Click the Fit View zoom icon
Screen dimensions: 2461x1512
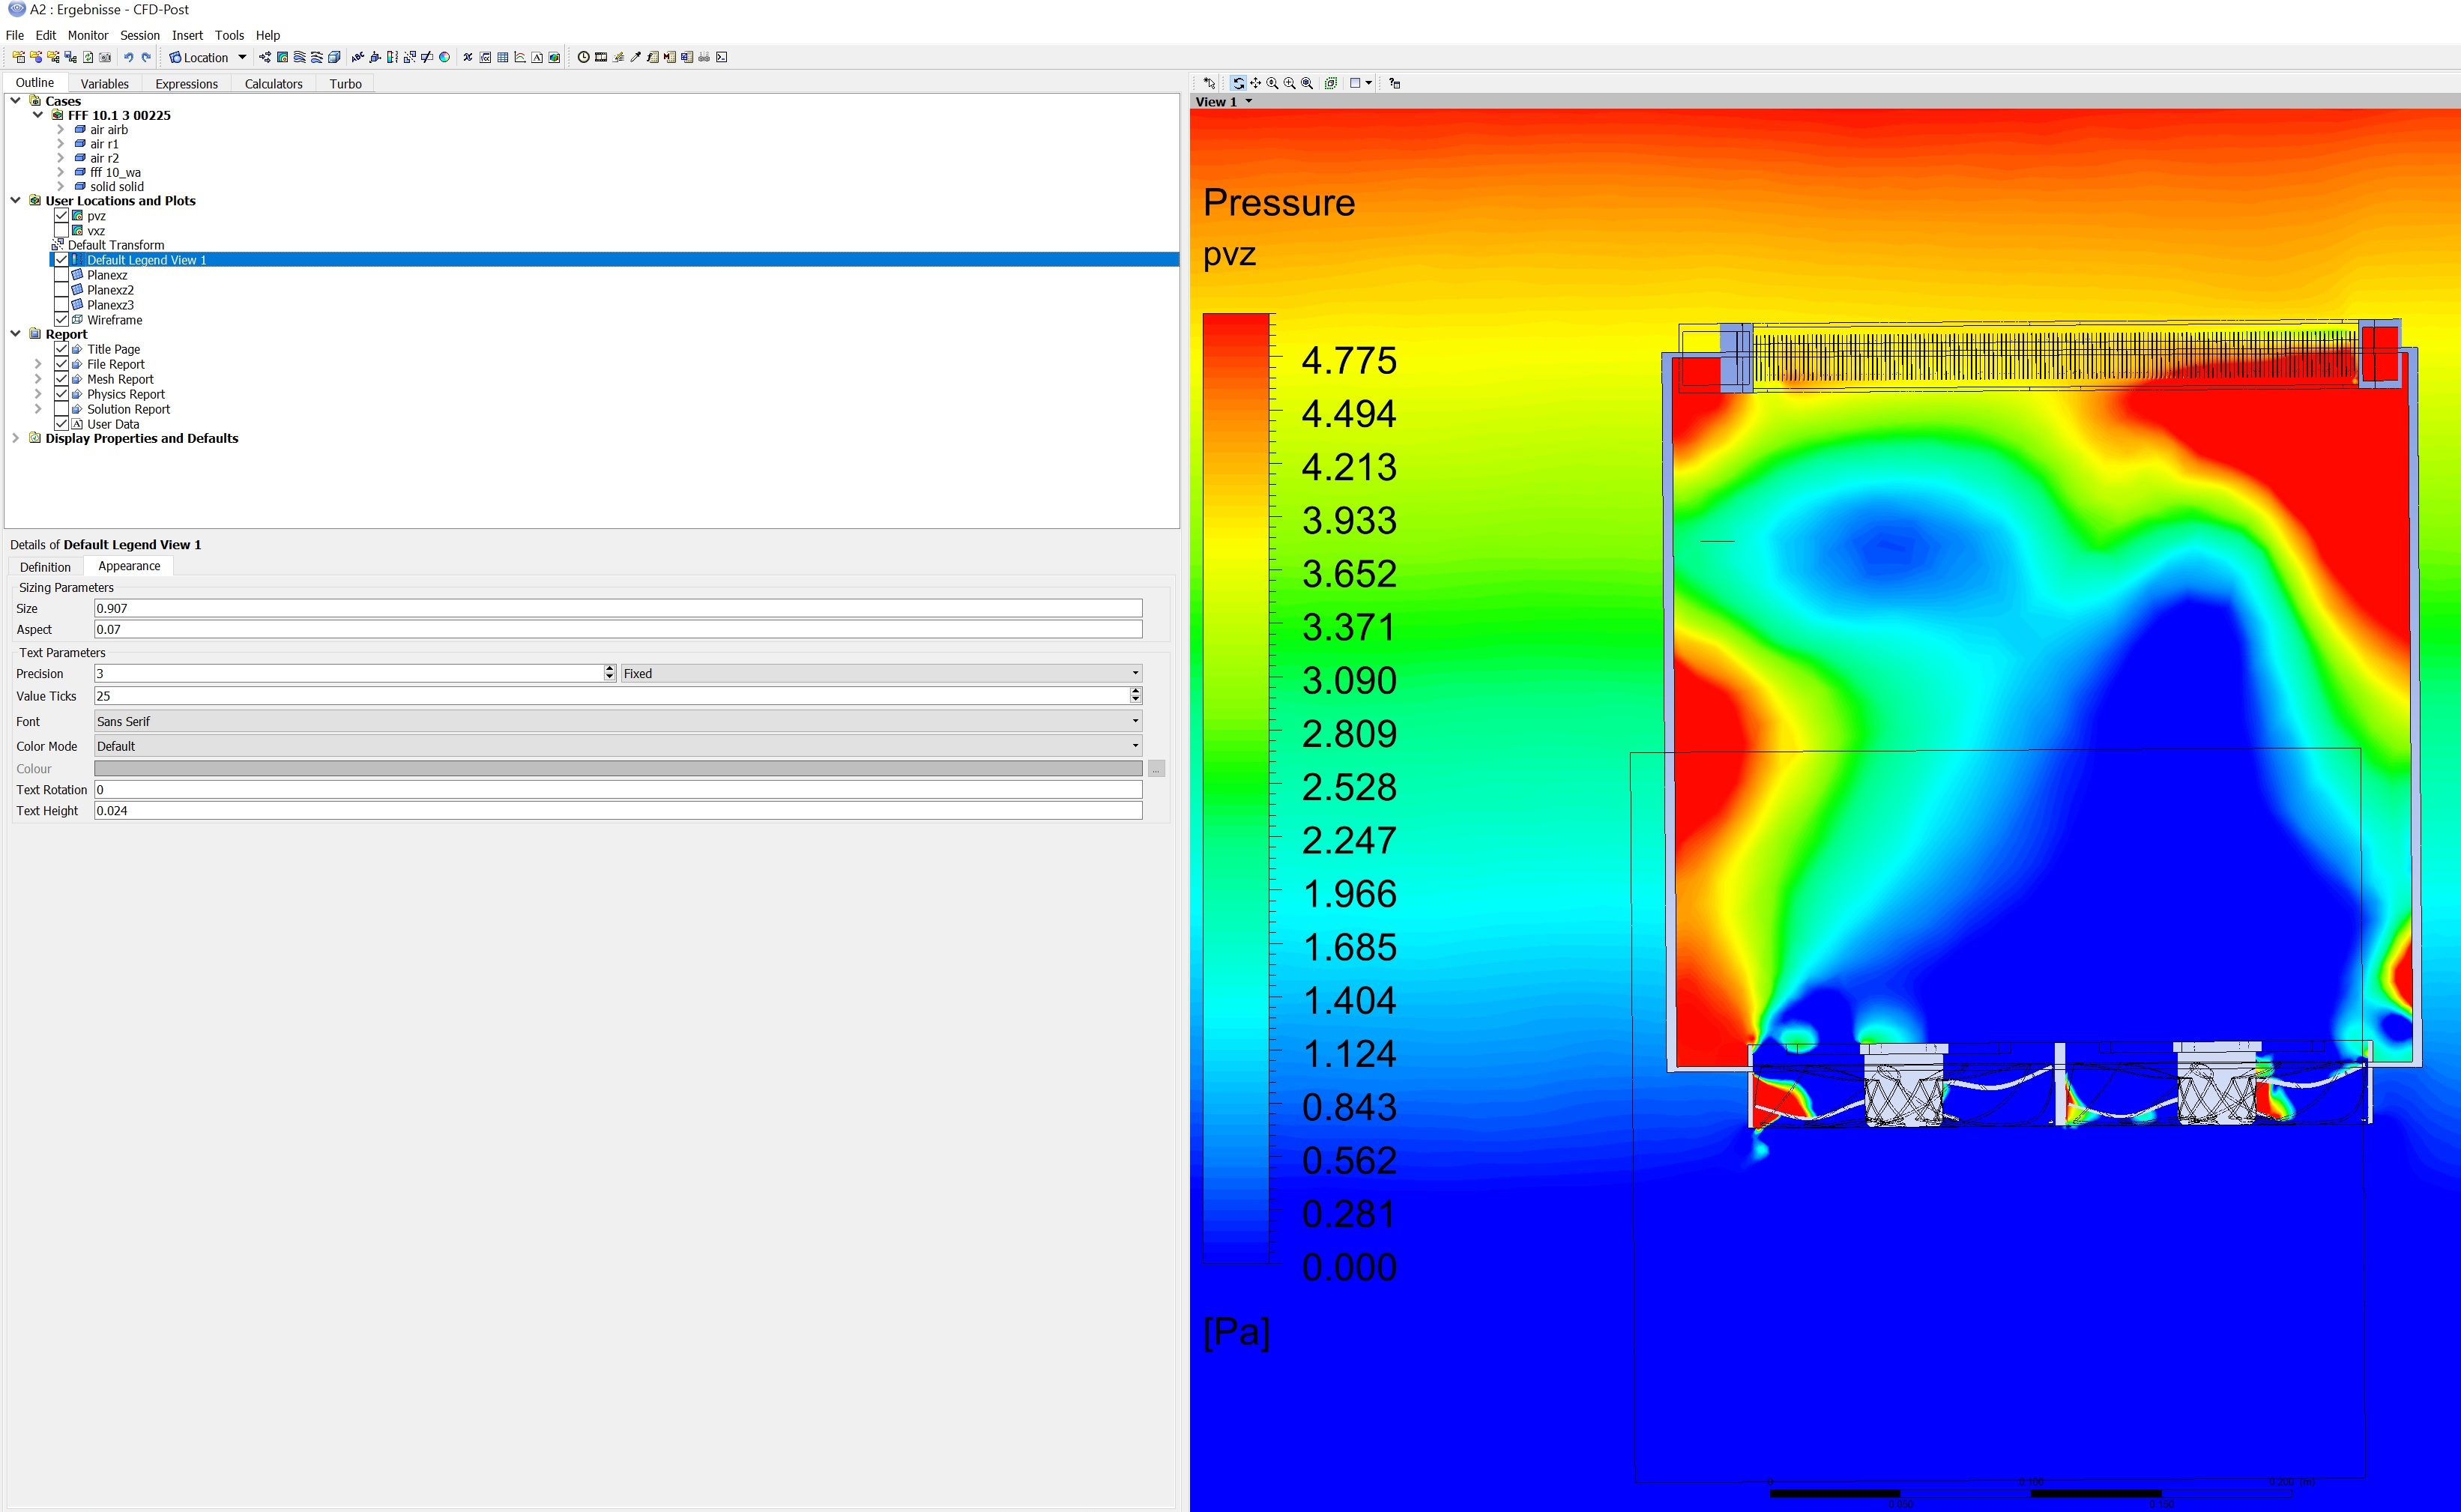click(1307, 83)
